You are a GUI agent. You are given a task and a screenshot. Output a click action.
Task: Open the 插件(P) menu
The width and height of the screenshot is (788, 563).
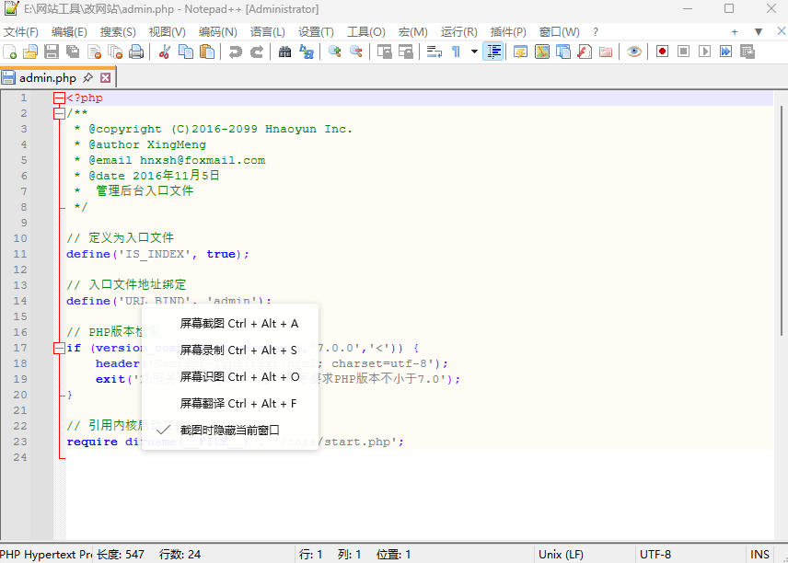click(x=508, y=32)
